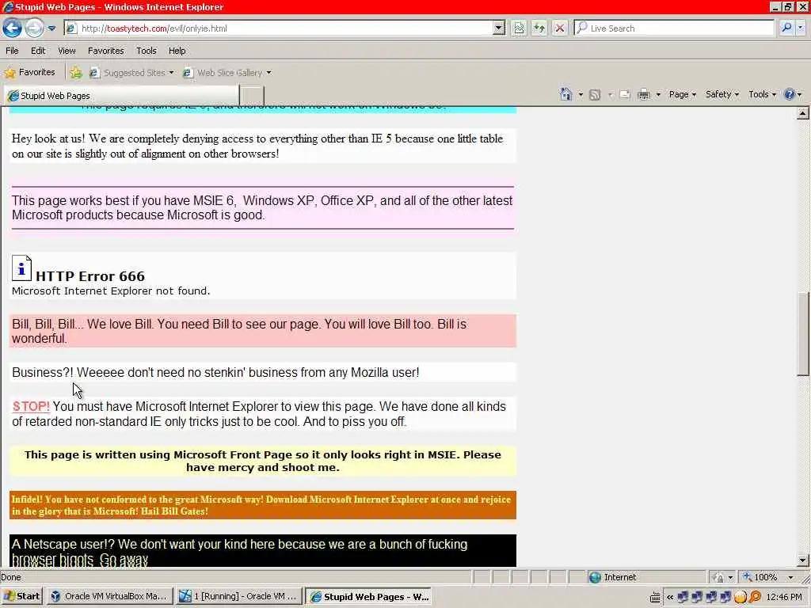811x608 pixels.
Task: Click the Print icon
Action: pos(644,95)
